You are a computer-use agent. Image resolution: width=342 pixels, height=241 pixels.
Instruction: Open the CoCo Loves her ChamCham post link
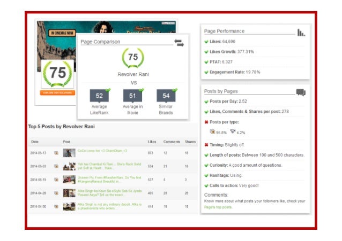102,151
